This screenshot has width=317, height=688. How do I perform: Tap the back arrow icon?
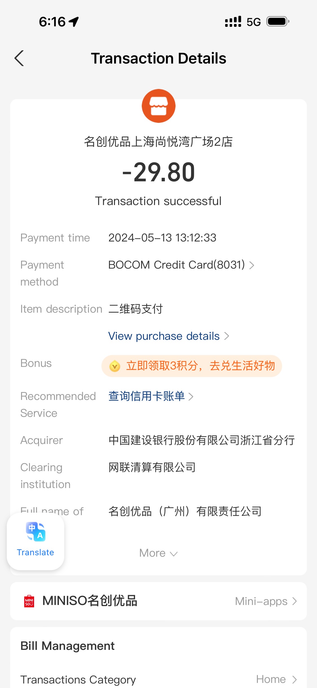(x=19, y=58)
